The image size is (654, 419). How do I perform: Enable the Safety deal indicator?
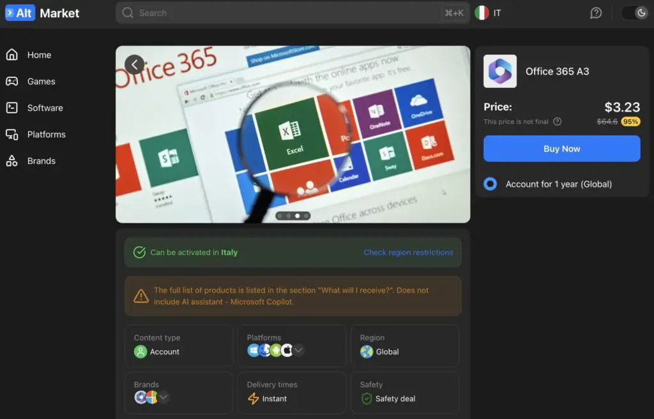pyautogui.click(x=366, y=397)
